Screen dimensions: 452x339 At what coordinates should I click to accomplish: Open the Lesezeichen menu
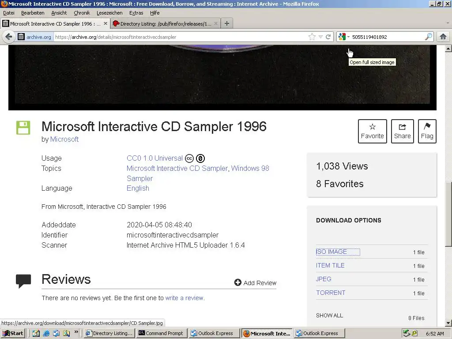[109, 13]
